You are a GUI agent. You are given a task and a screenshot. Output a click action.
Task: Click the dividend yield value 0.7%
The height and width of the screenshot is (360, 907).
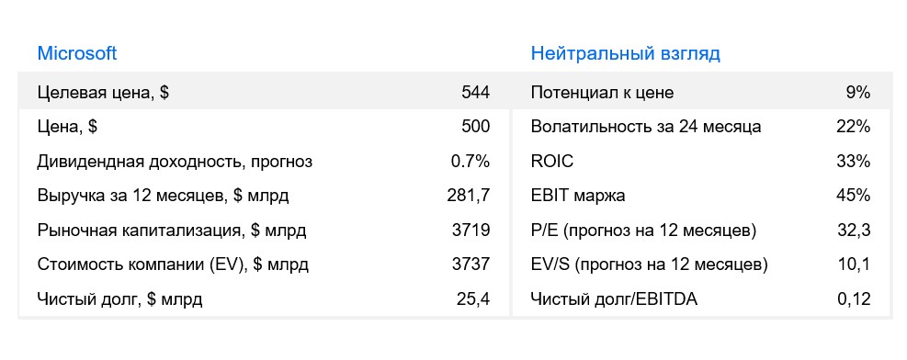click(471, 162)
